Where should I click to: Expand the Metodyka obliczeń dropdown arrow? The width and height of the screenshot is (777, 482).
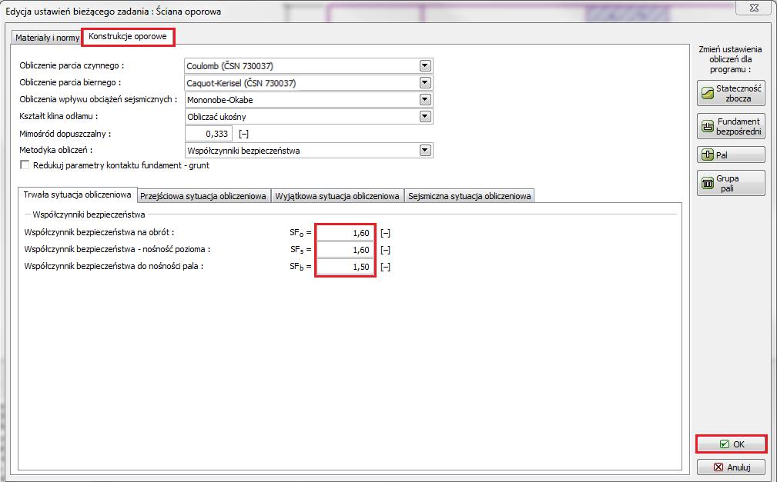click(425, 151)
